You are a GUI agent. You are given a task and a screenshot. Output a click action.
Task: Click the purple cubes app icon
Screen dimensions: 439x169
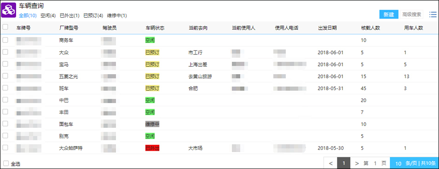coord(9,11)
